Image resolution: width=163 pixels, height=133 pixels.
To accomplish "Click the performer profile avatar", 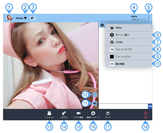I will pyautogui.click(x=9, y=18).
